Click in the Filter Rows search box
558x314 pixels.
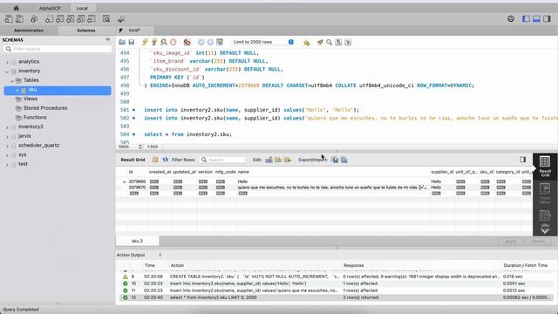coord(223,160)
